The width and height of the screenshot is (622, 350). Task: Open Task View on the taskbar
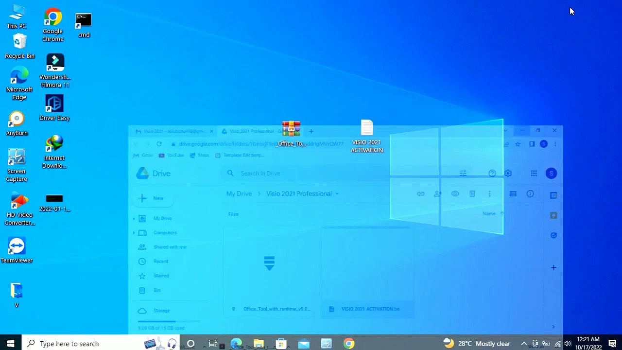point(213,344)
